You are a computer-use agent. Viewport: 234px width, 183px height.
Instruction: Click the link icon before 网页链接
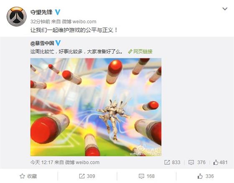[130, 51]
